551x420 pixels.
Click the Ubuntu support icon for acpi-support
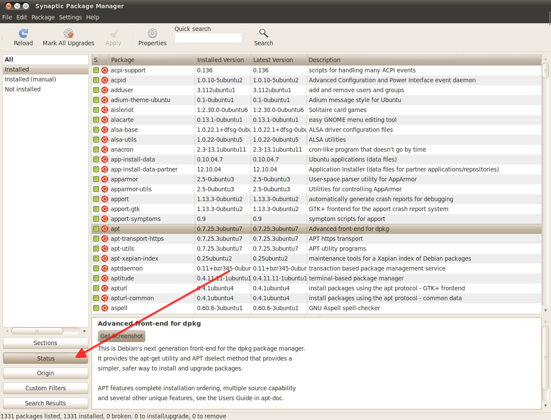[x=104, y=70]
